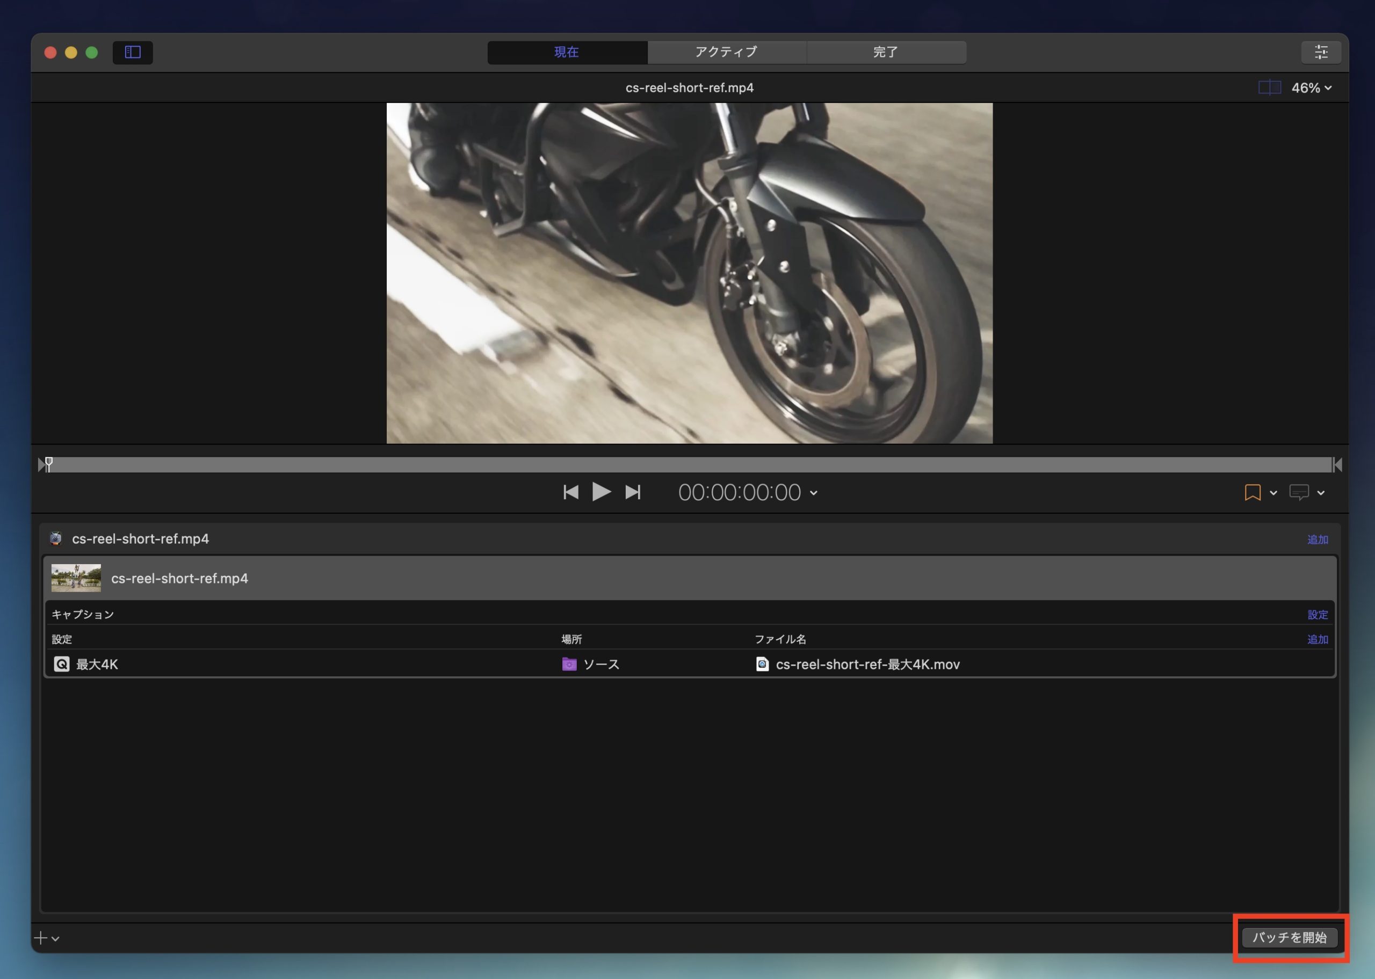The image size is (1375, 979).
Task: Expand the marker options chevron
Action: coord(1273,493)
